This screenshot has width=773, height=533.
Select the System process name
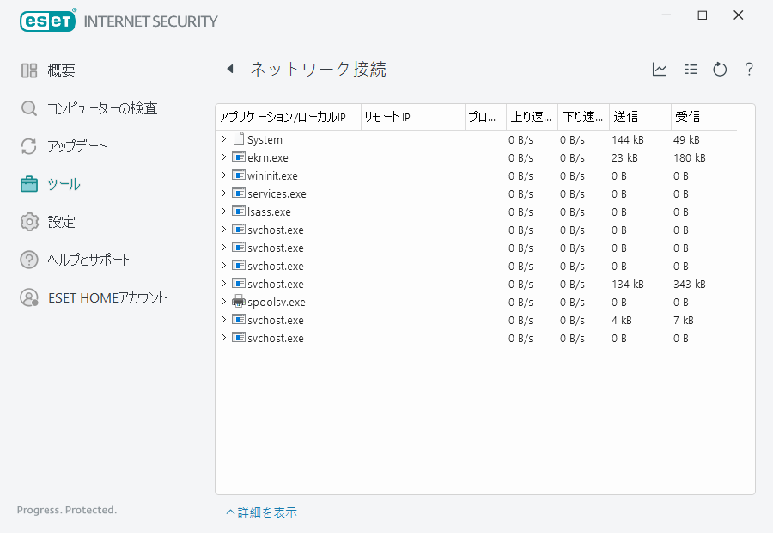tap(265, 139)
